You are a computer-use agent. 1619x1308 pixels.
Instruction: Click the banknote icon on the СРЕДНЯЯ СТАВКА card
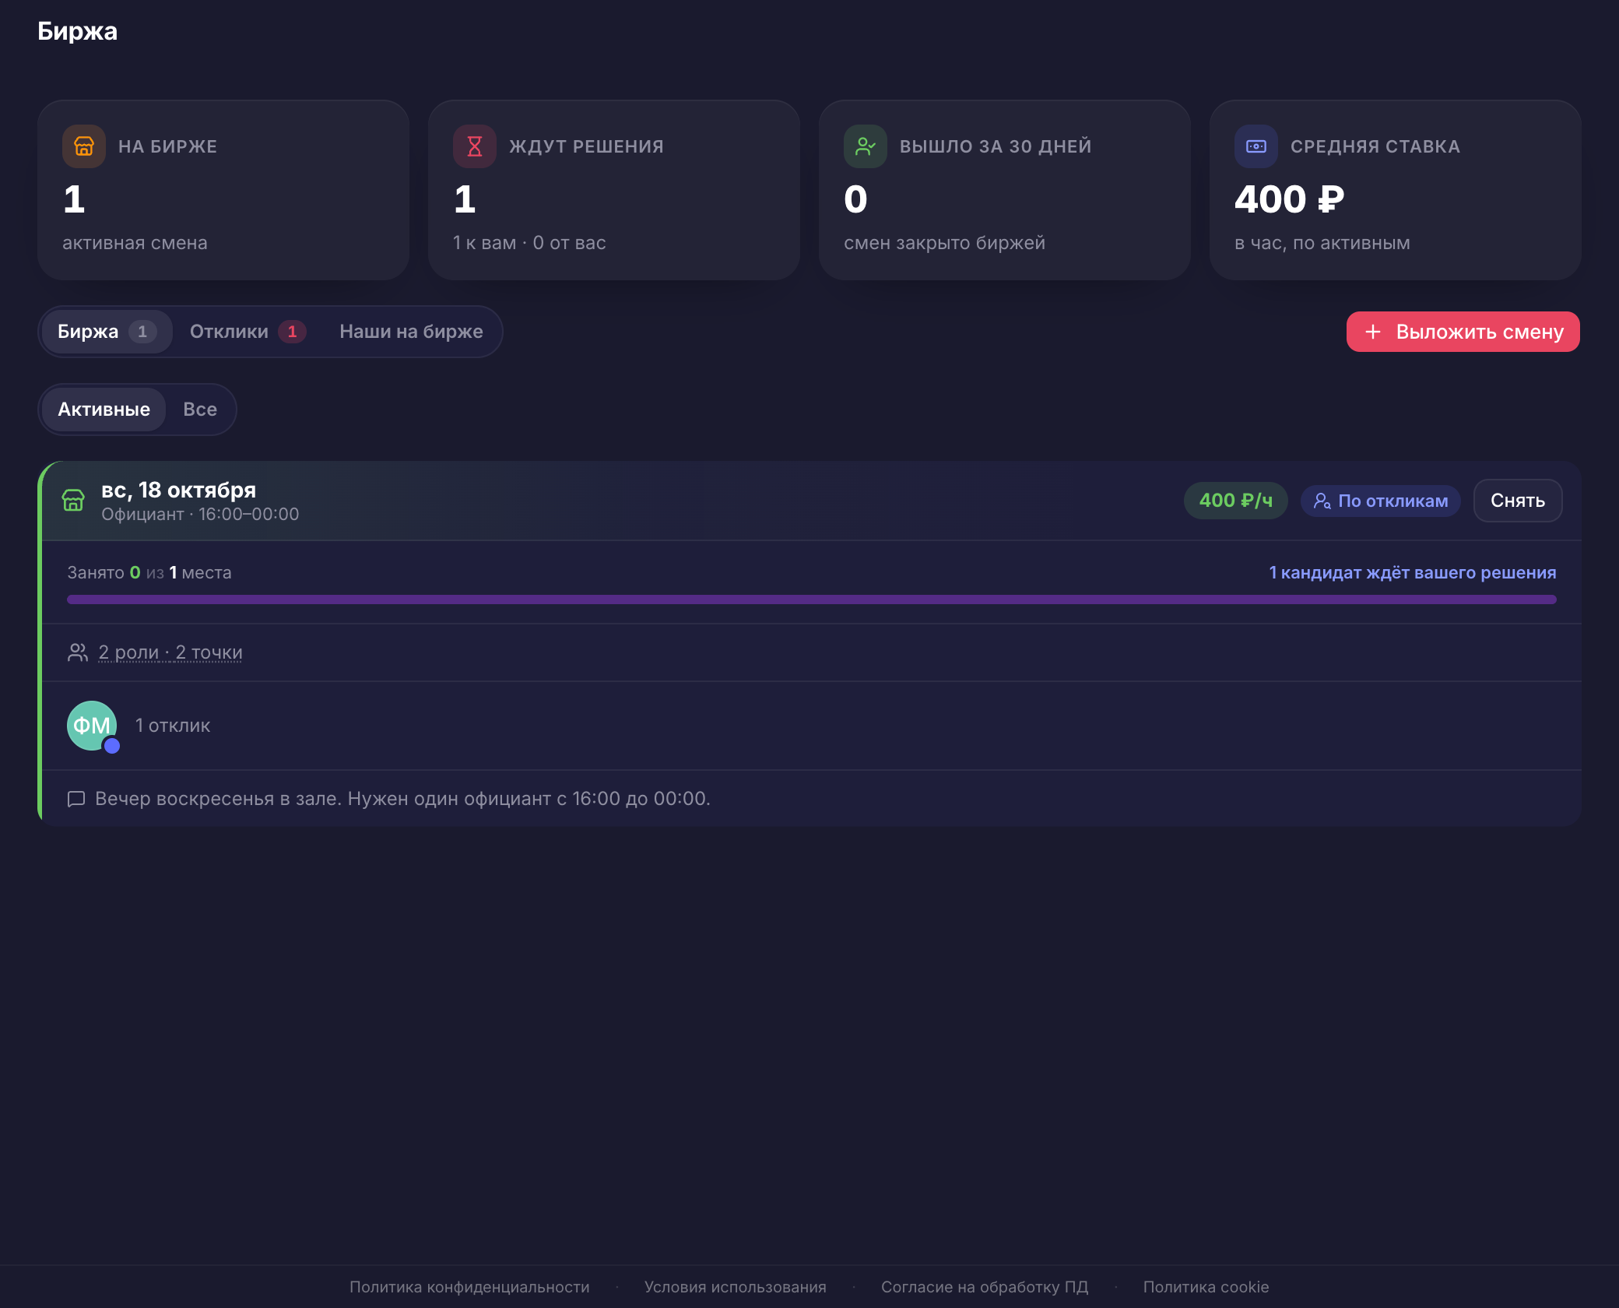coord(1256,146)
